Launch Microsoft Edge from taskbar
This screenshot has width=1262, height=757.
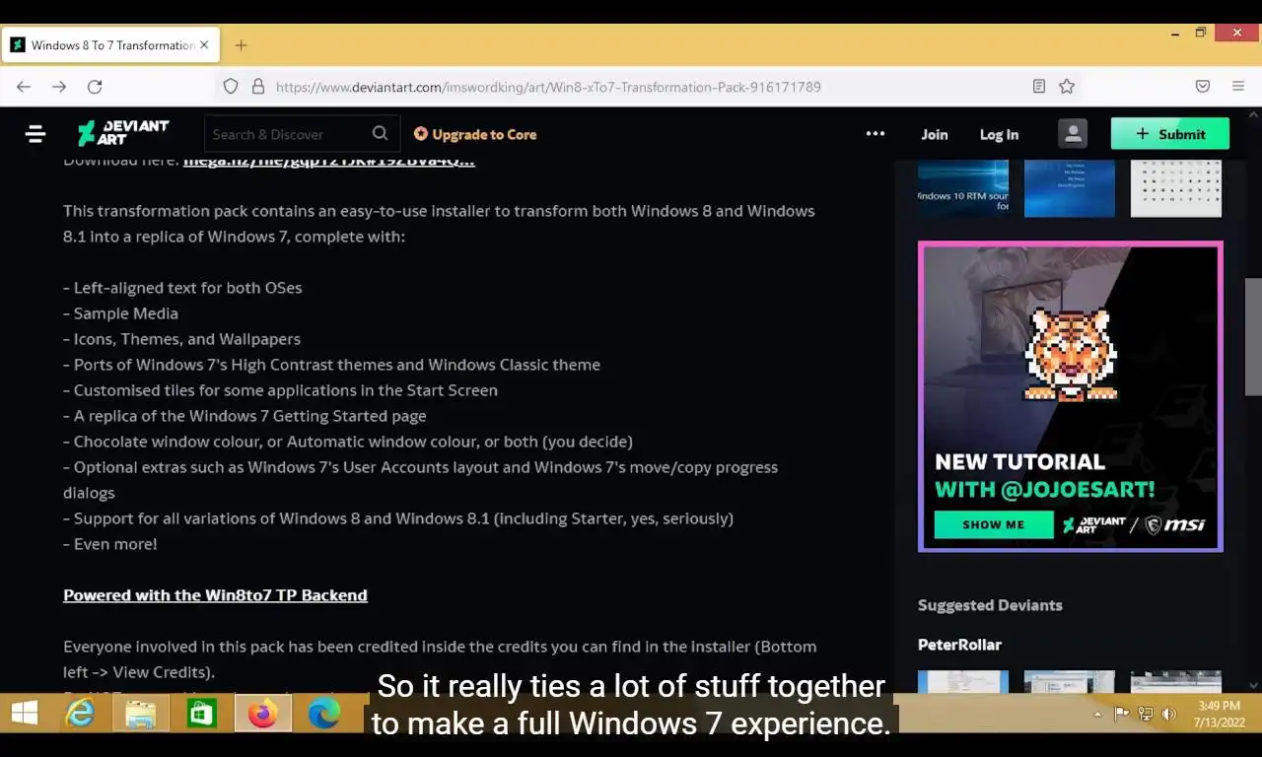[323, 714]
